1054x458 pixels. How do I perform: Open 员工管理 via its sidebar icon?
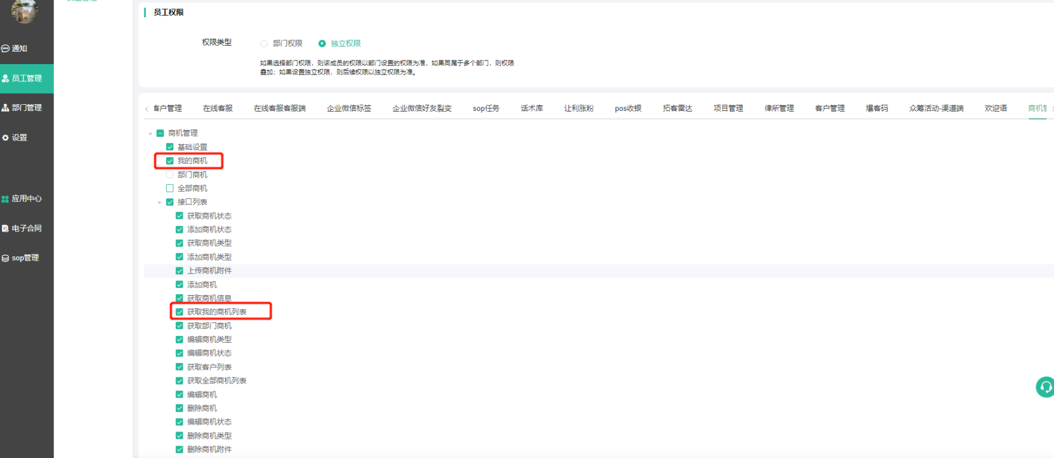pos(6,78)
